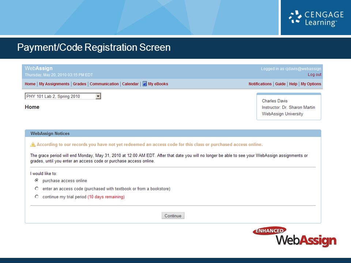This screenshot has height=263, width=351.
Task: Click the Home page heading below dropdown
Action: tap(32, 107)
